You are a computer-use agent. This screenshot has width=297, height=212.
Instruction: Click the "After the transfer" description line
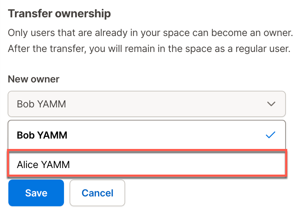[x=149, y=49]
